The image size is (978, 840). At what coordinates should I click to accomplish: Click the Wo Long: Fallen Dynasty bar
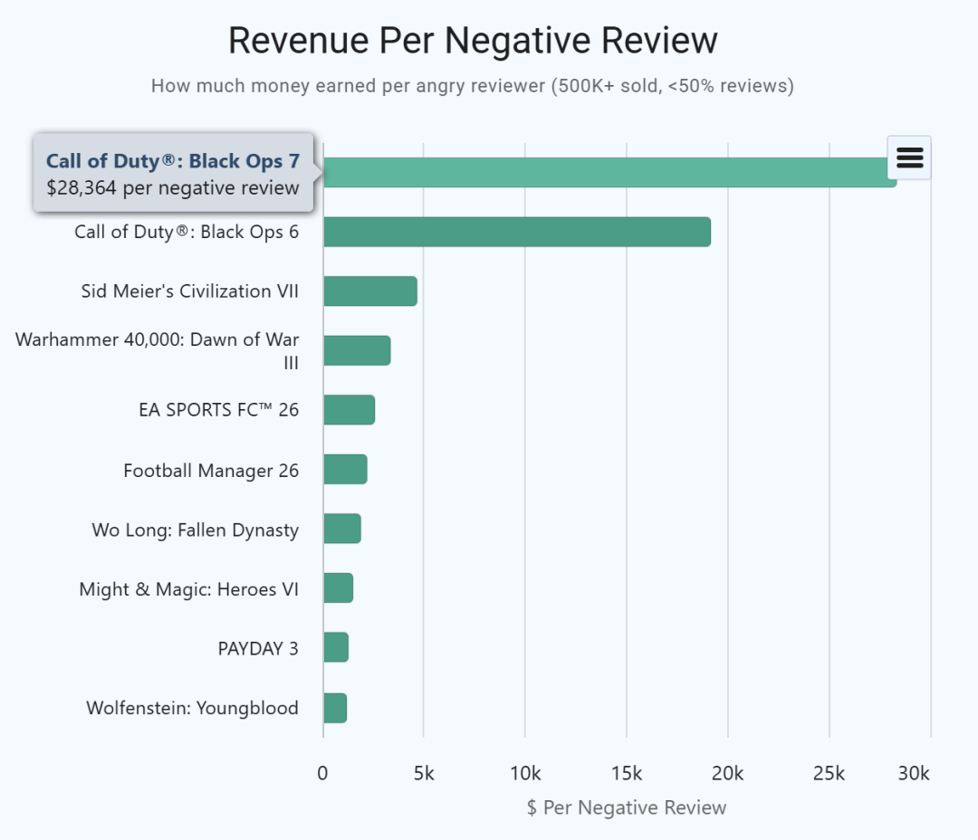[x=341, y=529]
